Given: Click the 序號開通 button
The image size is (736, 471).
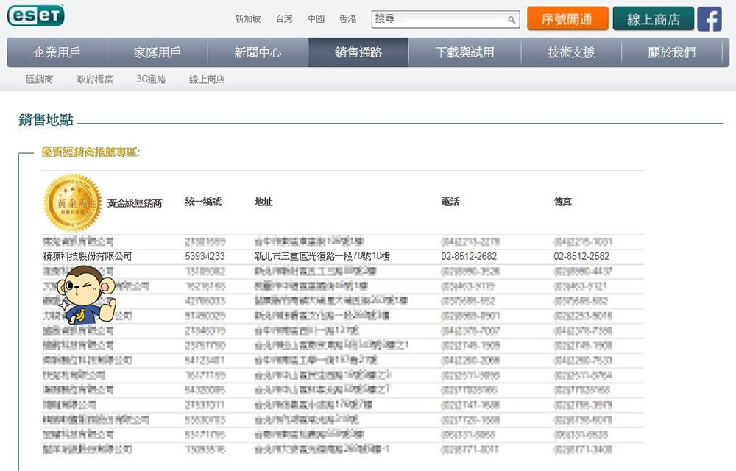Looking at the screenshot, I should [x=567, y=18].
